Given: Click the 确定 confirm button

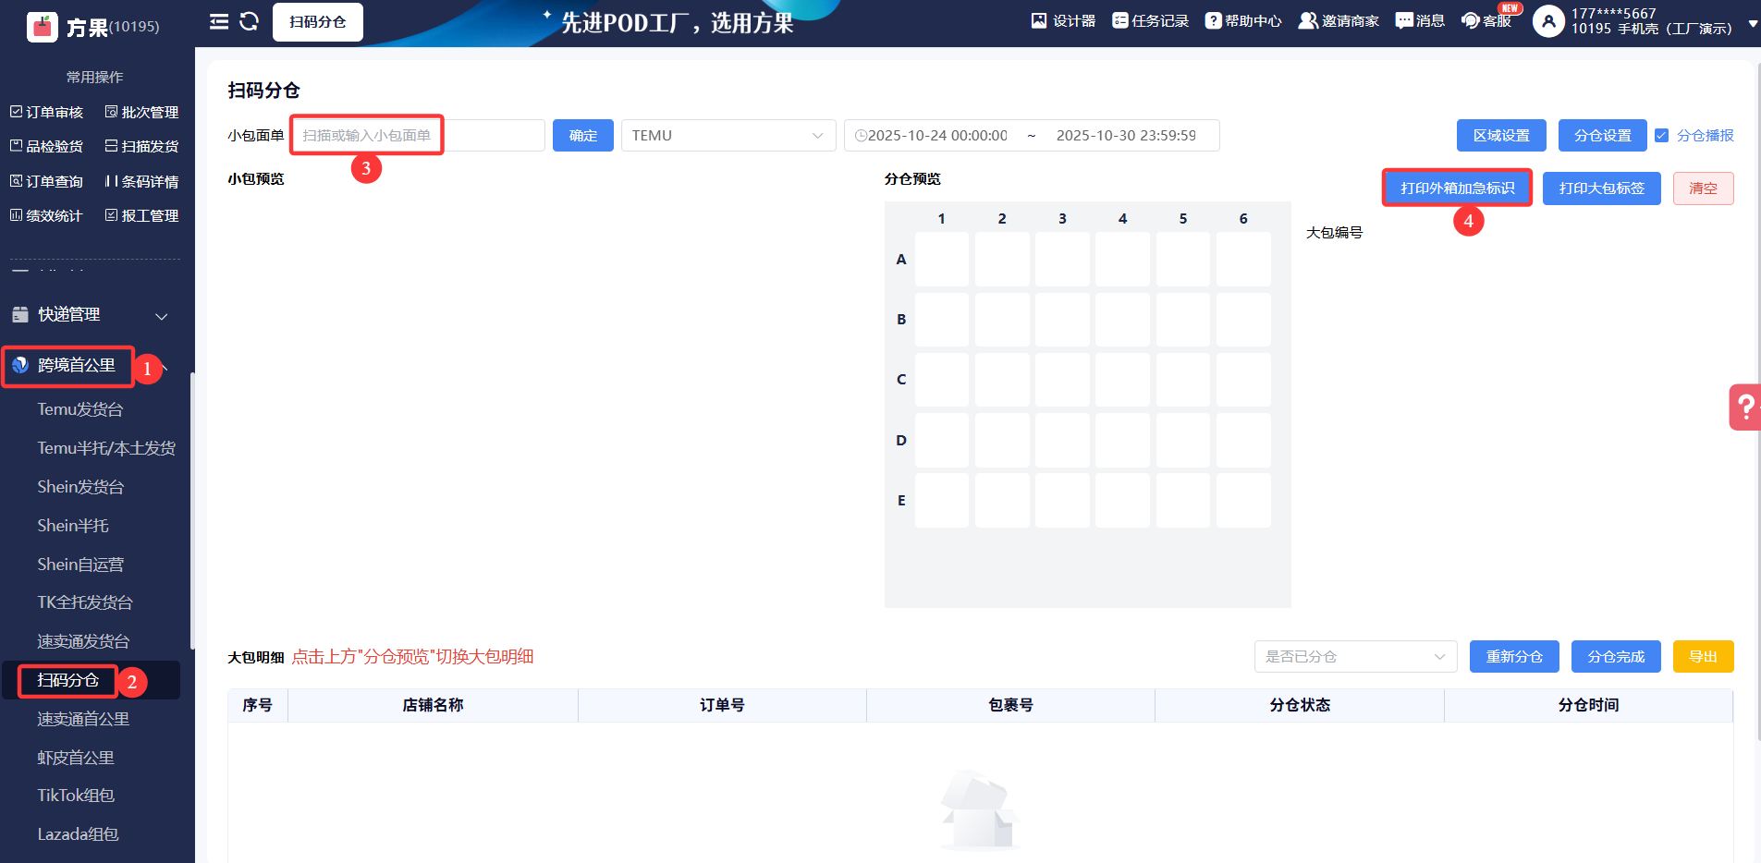Looking at the screenshot, I should (583, 136).
